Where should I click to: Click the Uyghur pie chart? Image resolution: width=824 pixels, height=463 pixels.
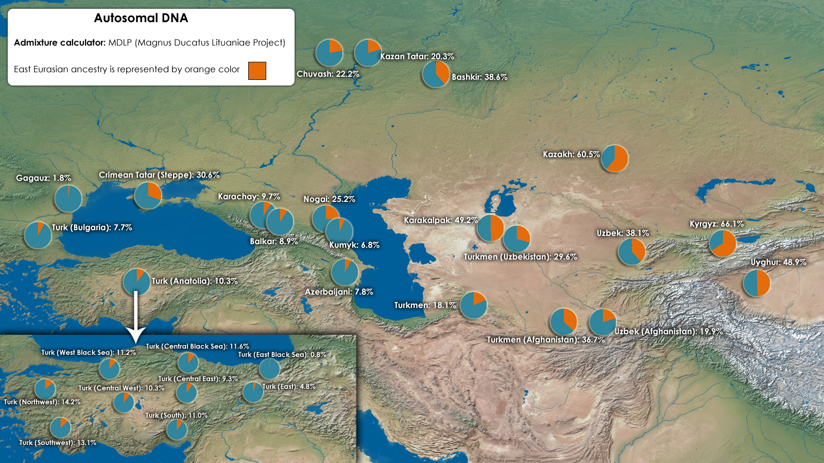point(757,283)
